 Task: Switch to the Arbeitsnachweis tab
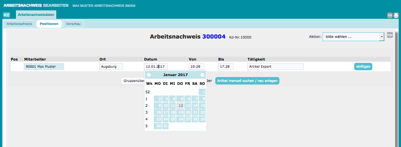tap(19, 24)
